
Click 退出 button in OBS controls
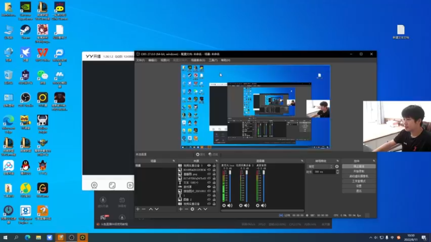[x=359, y=191]
